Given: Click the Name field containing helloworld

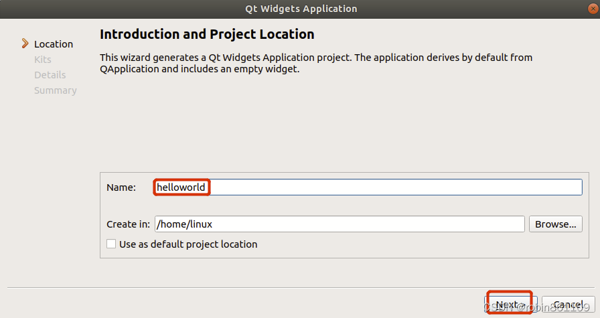Looking at the screenshot, I should (x=368, y=187).
